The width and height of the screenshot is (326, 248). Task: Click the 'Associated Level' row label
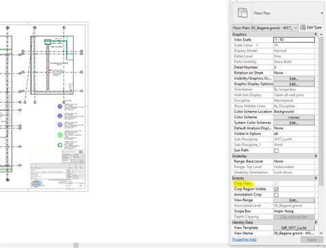(x=248, y=206)
